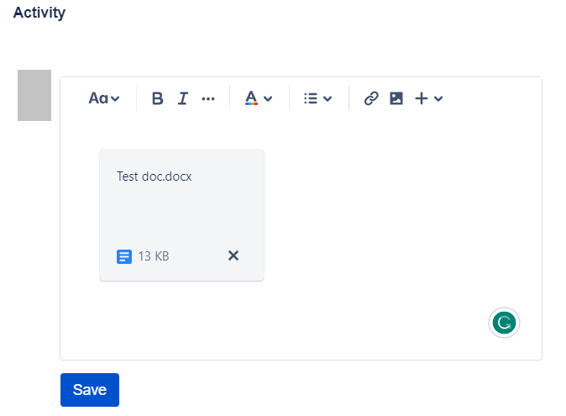Open the Grammarly widget

(x=504, y=323)
